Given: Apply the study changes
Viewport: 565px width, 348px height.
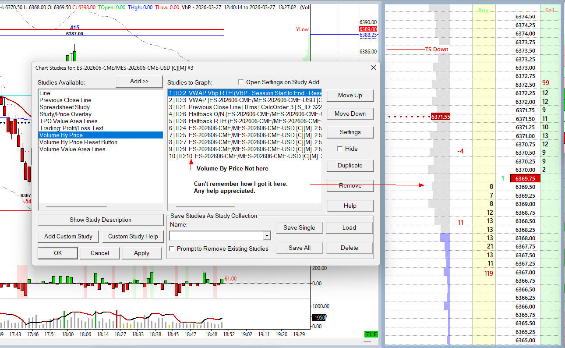Looking at the screenshot, I should [x=141, y=253].
